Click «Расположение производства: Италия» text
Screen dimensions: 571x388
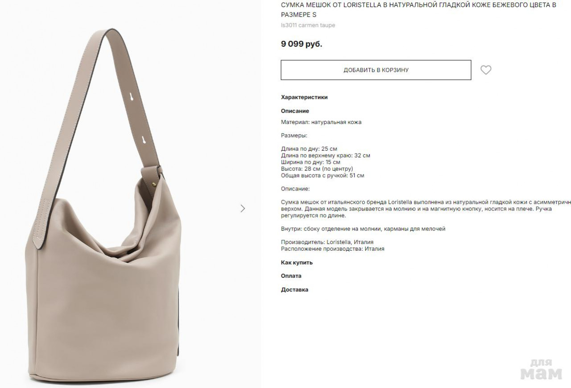coord(332,249)
